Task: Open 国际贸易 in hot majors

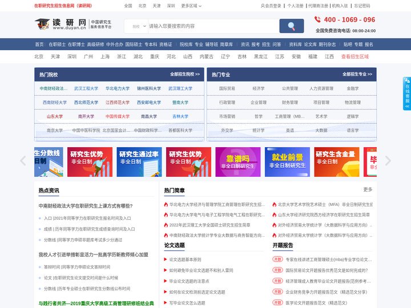Action: point(227,88)
